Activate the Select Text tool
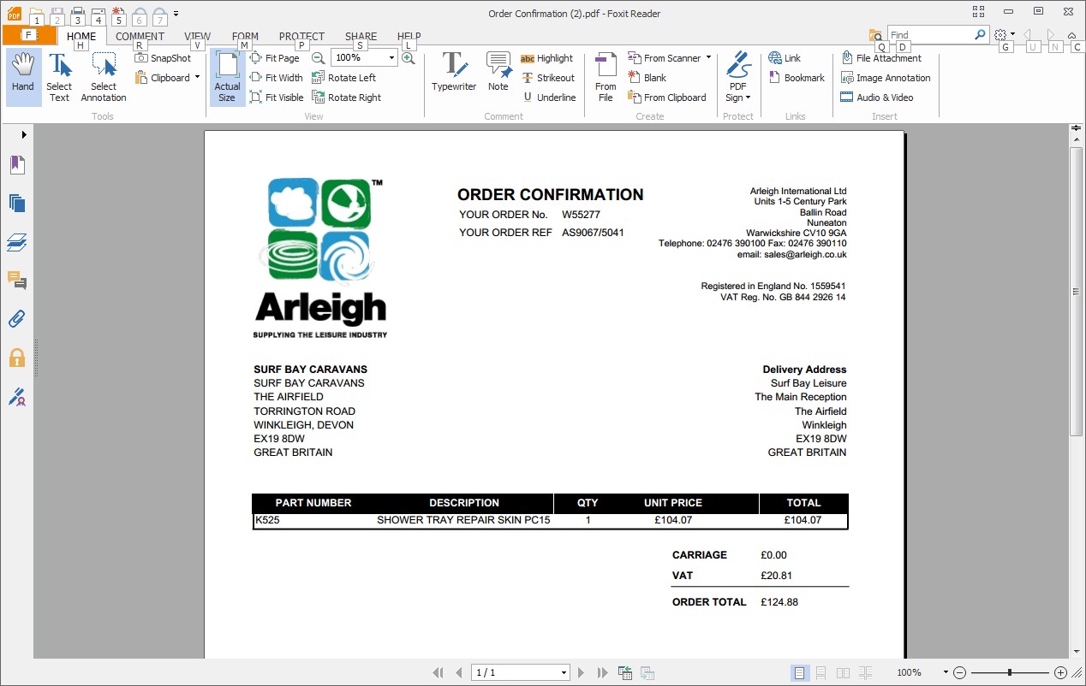This screenshot has width=1086, height=686. (59, 77)
